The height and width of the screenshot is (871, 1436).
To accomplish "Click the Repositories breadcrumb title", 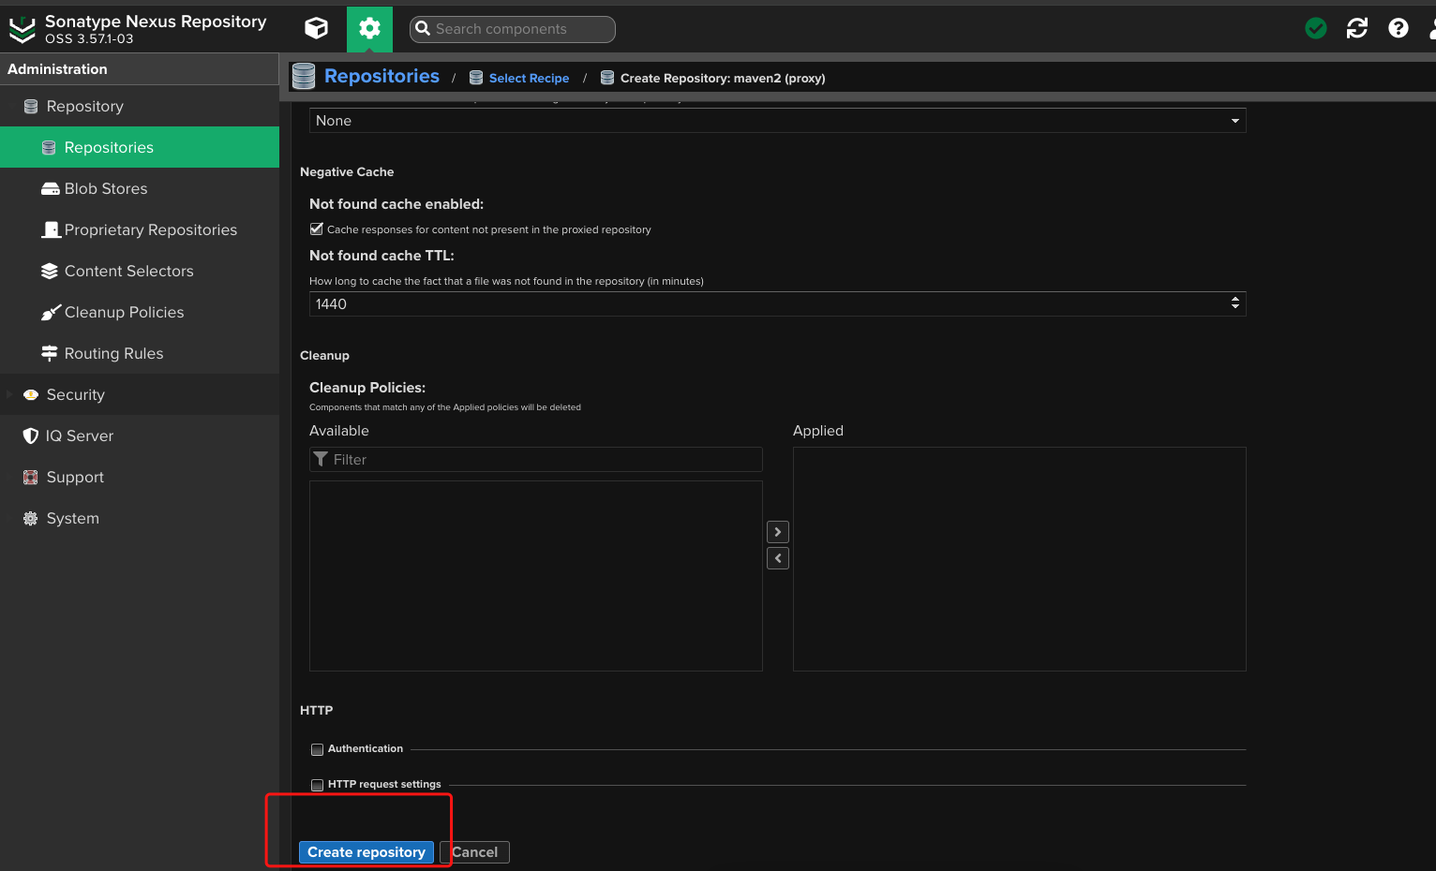I will pyautogui.click(x=381, y=77).
